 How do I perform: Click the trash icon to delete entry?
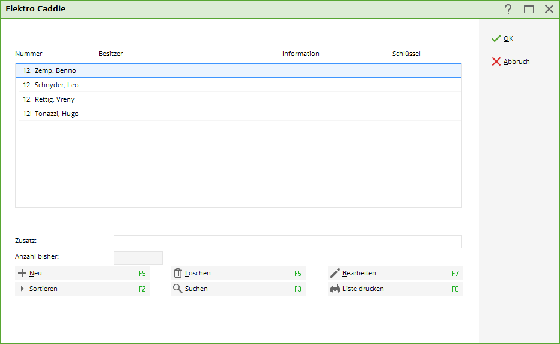tap(178, 273)
